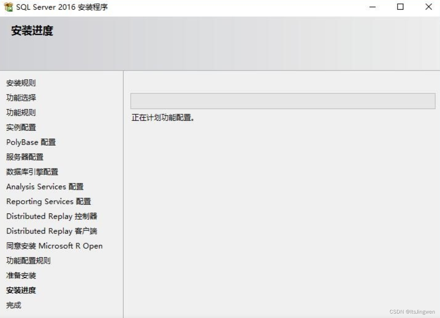Click the SQL Server 2016 安装程序 window title
Screen dimensions: 440x318
(62, 7)
